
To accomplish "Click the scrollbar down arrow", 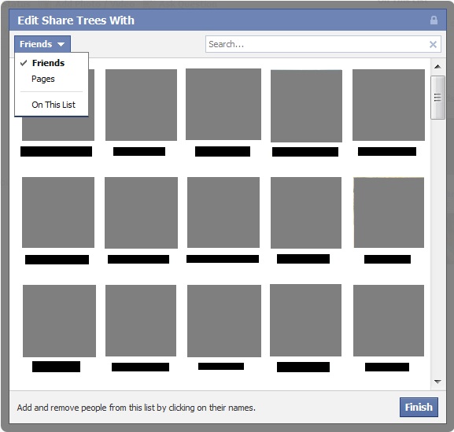I will click(437, 382).
